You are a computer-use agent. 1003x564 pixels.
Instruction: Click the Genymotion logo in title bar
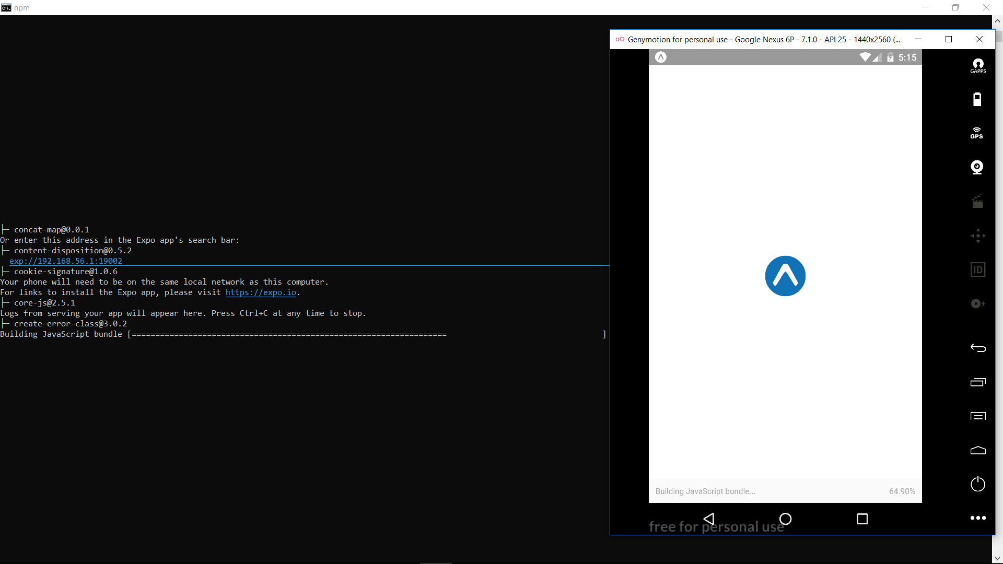pos(620,39)
